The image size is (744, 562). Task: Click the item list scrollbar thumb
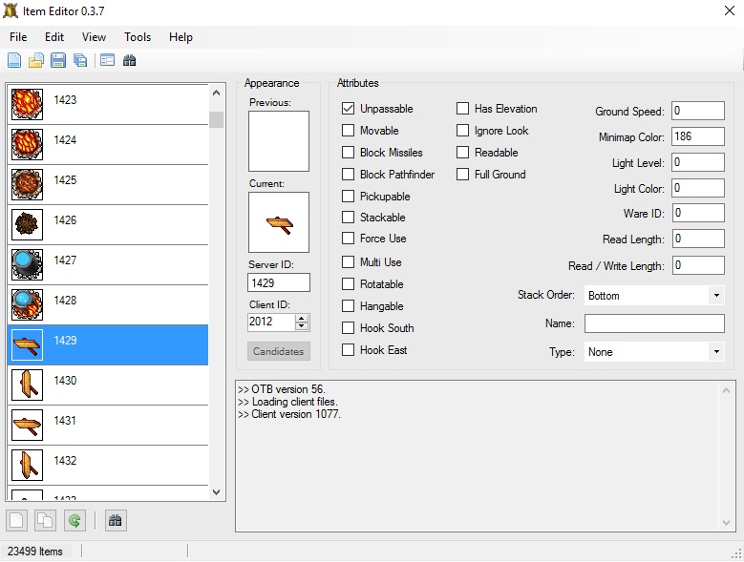point(217,119)
